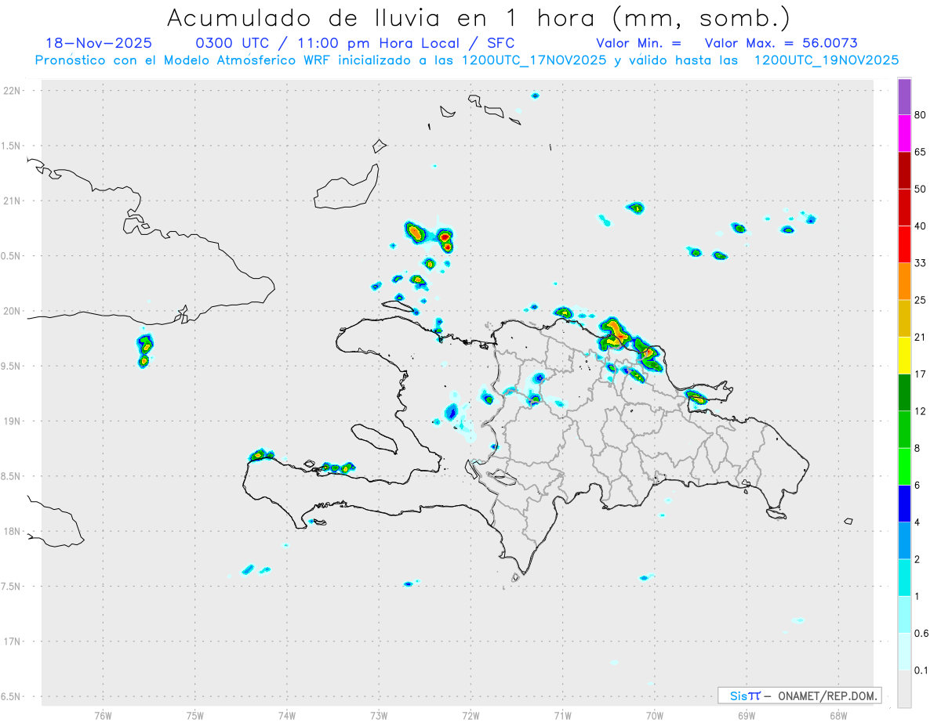Select the '70W' longitude axis label
The height and width of the screenshot is (726, 941).
[654, 714]
